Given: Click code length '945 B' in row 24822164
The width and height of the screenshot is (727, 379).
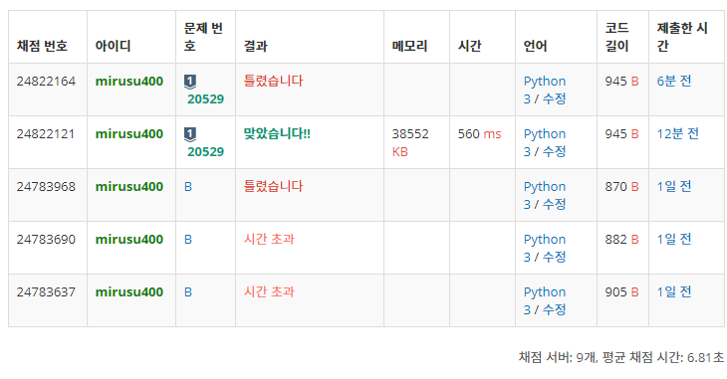Looking at the screenshot, I should tap(621, 82).
